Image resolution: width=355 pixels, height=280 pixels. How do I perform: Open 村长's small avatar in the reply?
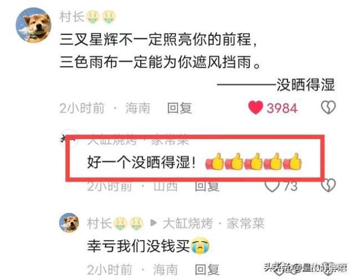point(69,223)
